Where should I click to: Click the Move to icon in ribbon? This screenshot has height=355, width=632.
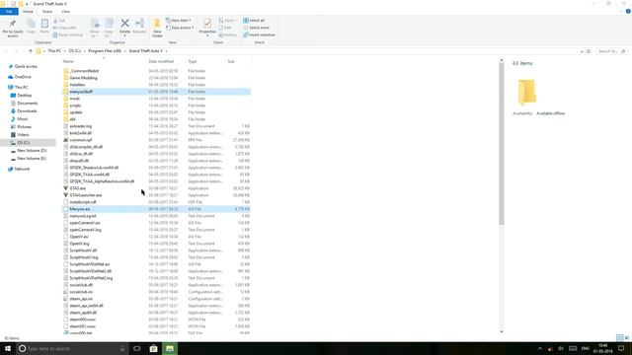[95, 24]
